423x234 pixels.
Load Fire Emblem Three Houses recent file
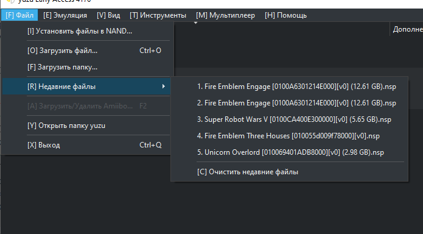tap(290, 136)
